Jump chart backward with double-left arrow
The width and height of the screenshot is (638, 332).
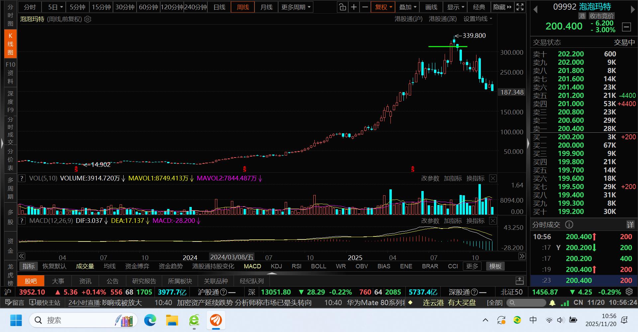click(x=22, y=256)
